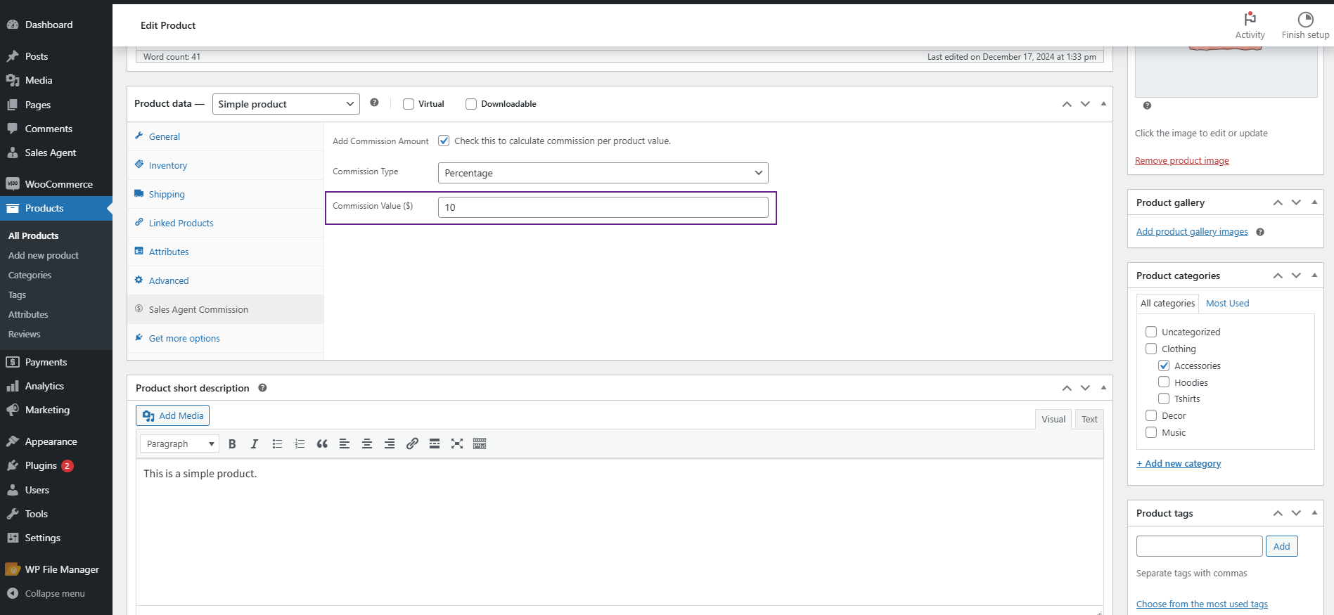Image resolution: width=1334 pixels, height=615 pixels.
Task: Toggle the editor toolbar icon
Action: point(480,444)
